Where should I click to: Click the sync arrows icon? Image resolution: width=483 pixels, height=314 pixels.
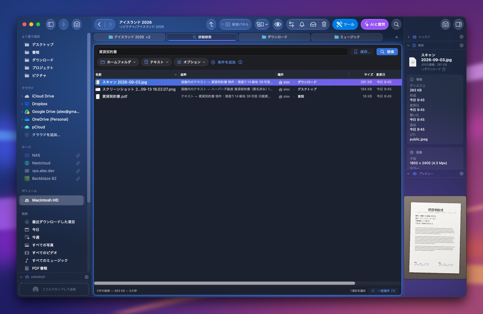point(291,24)
